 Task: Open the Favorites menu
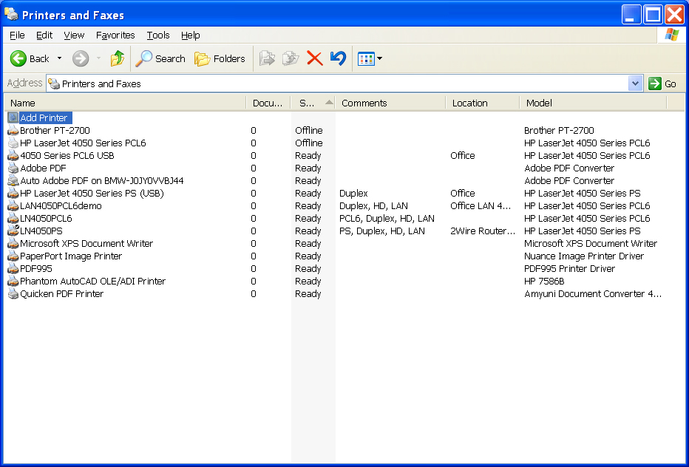pyautogui.click(x=115, y=35)
